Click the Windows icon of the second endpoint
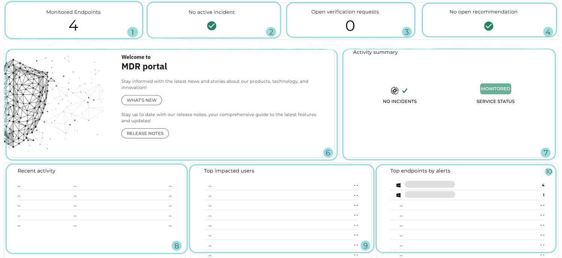562x258 pixels. click(398, 195)
